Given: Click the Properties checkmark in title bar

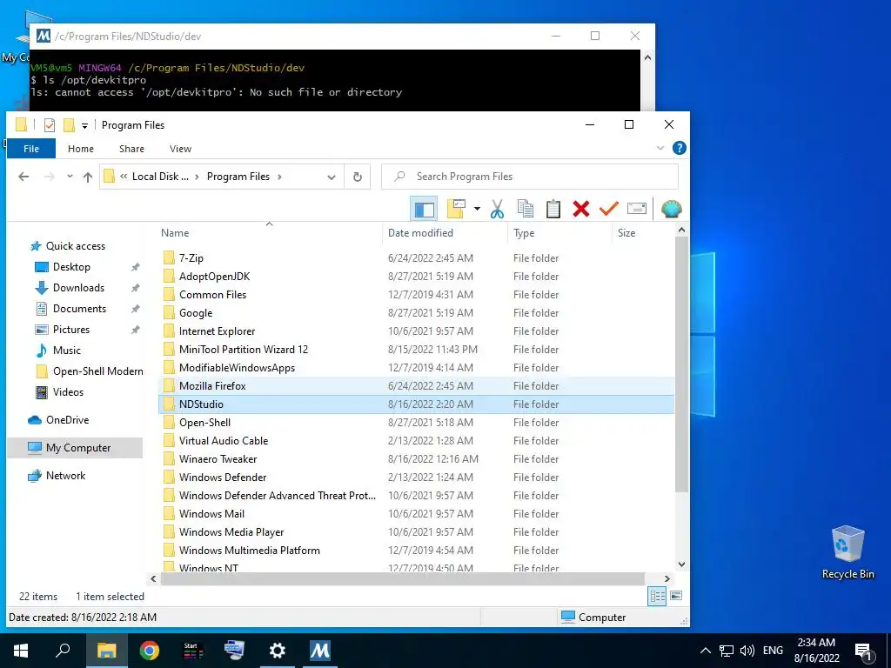Looking at the screenshot, I should click(x=50, y=125).
